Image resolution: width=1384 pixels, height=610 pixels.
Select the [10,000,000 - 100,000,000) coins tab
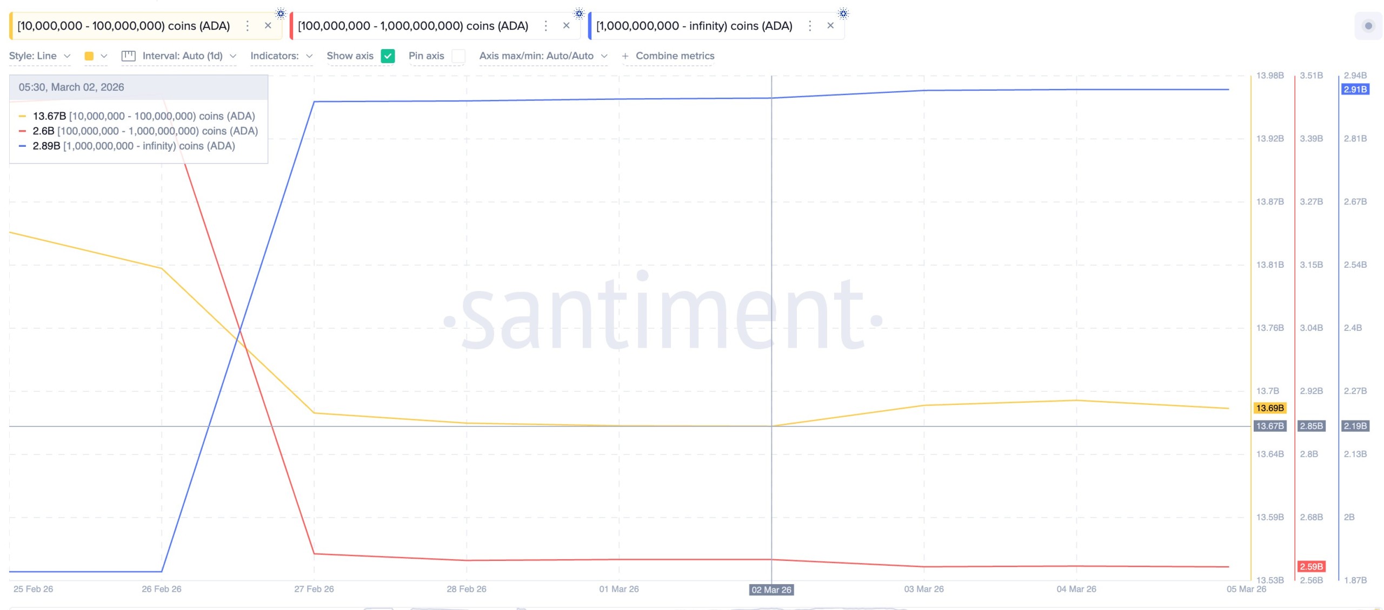click(124, 26)
